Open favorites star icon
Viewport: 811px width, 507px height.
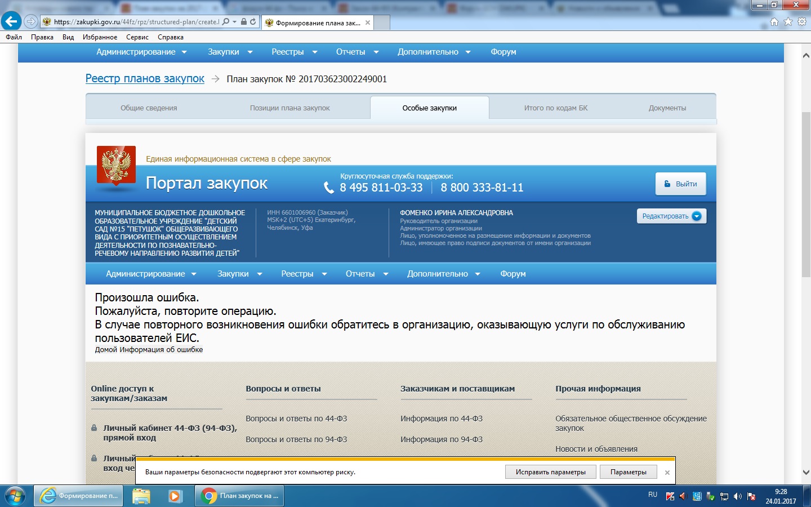(x=788, y=22)
